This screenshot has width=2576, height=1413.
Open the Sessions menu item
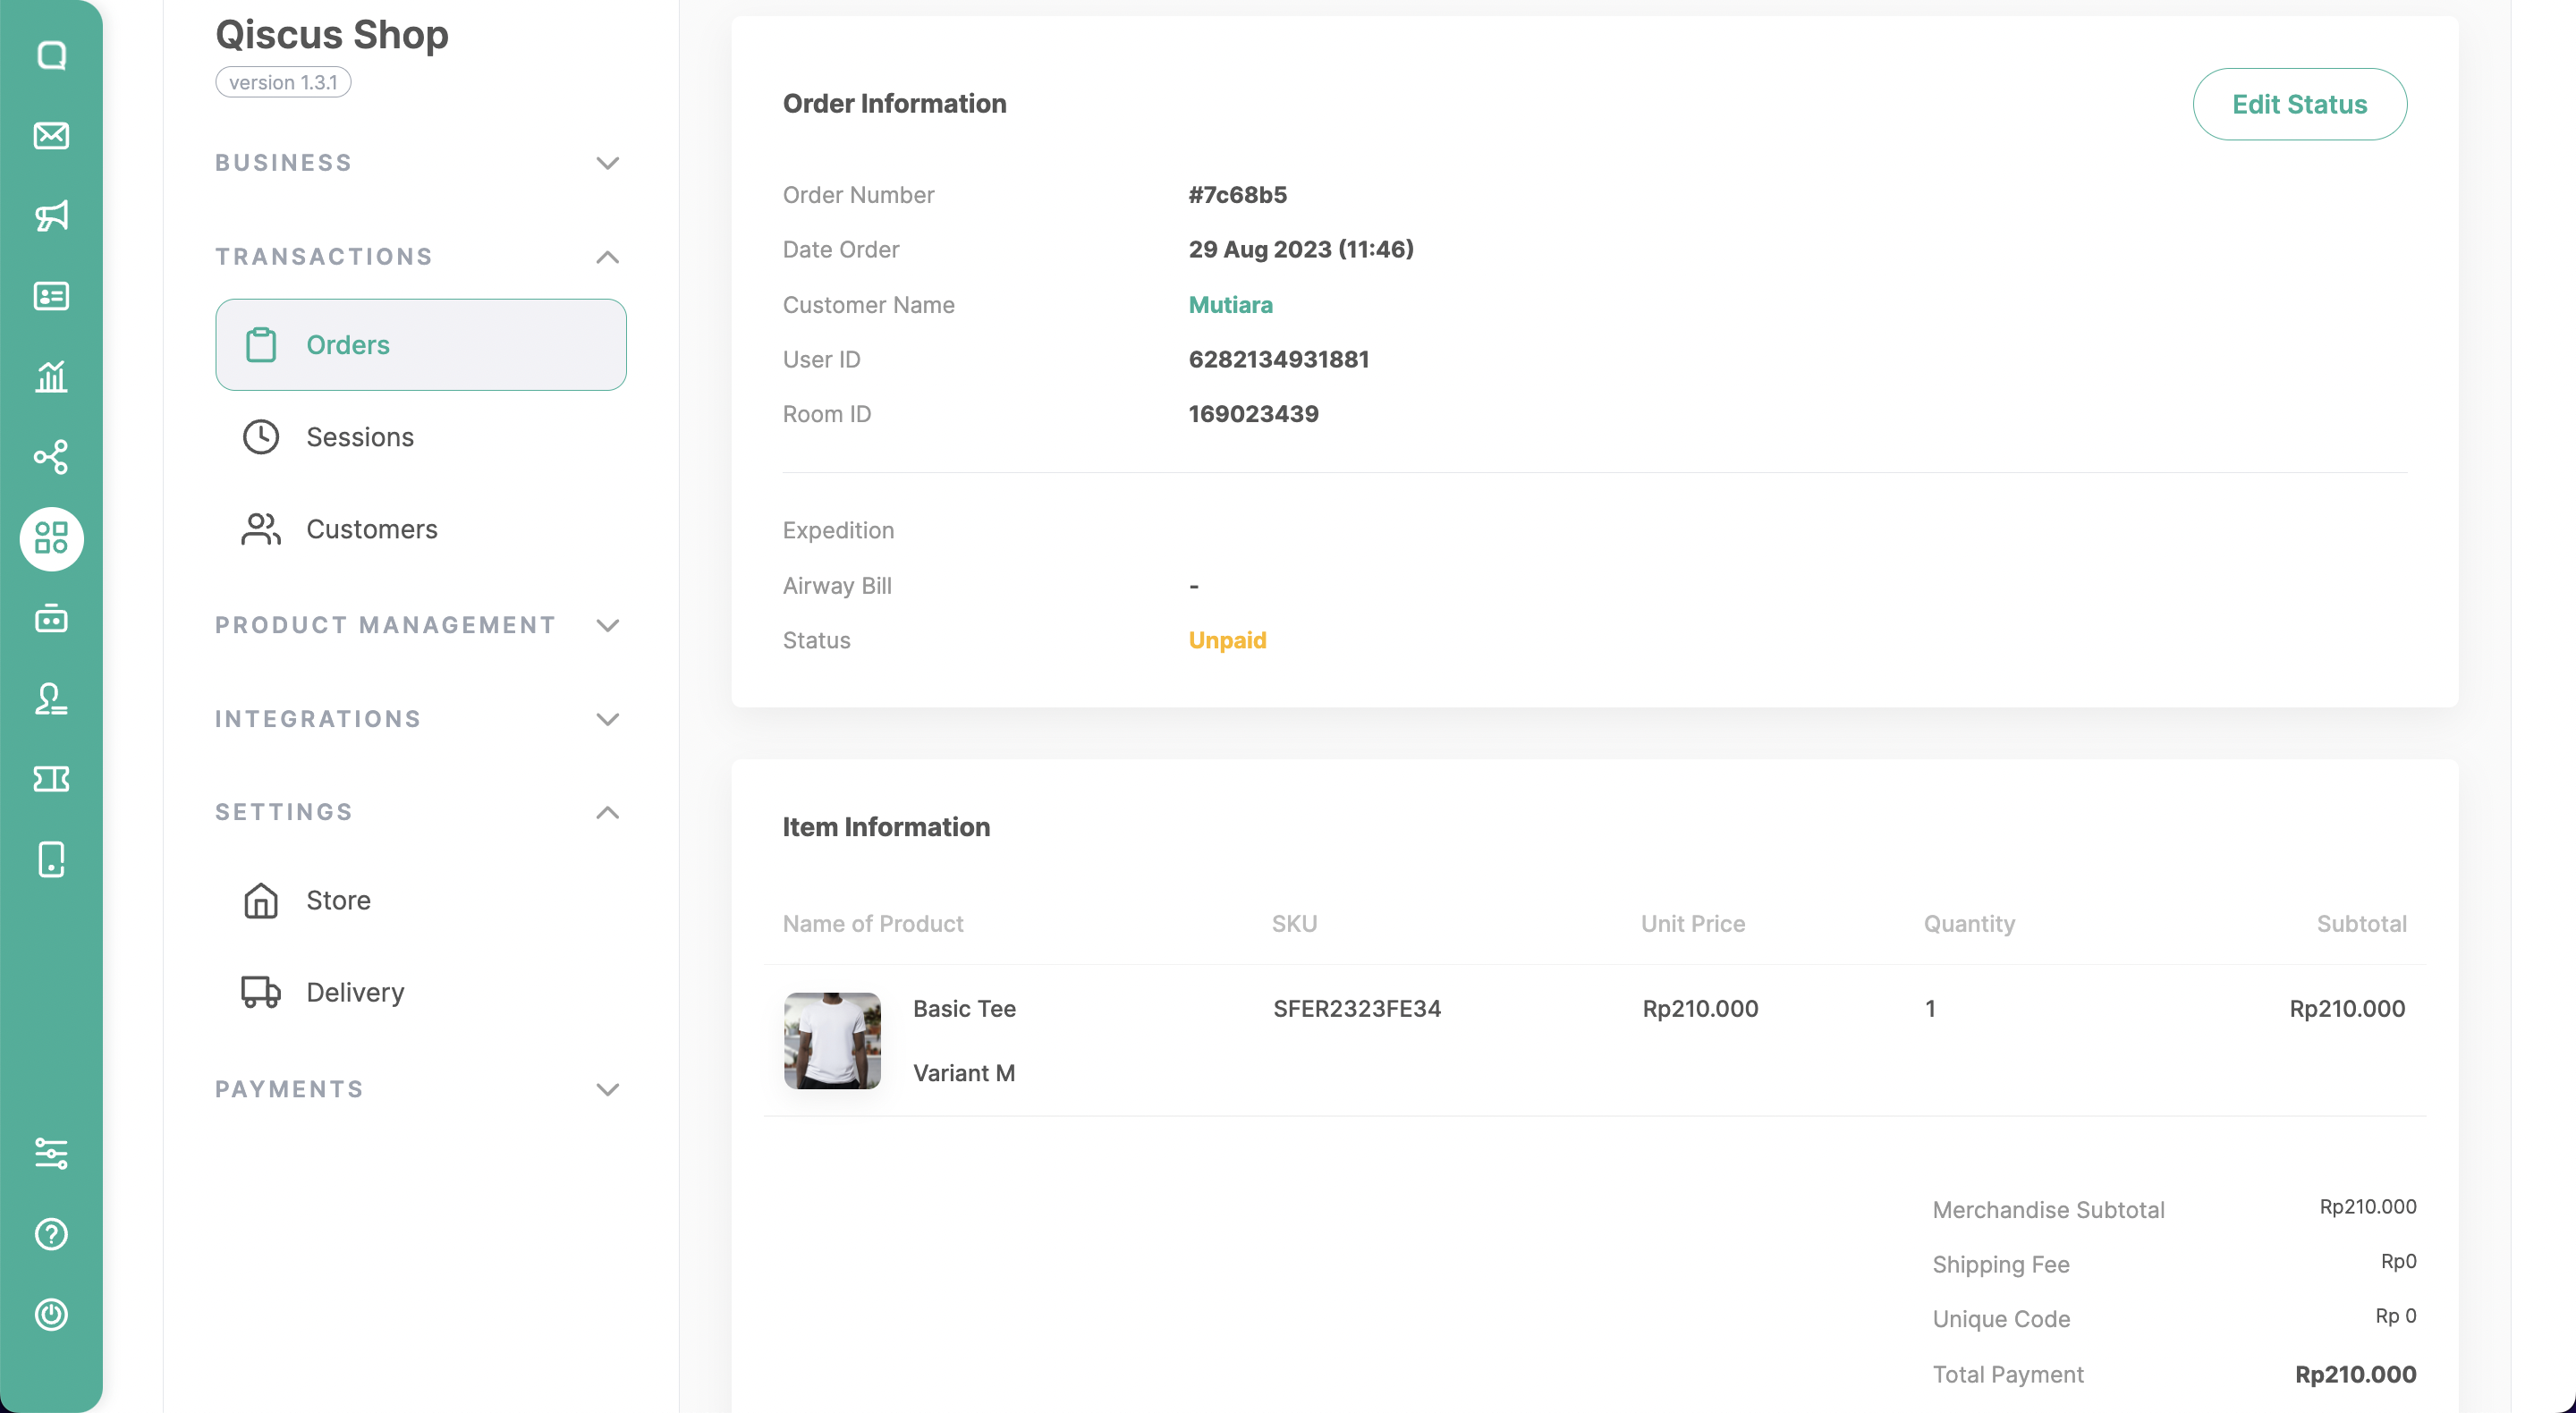point(359,437)
